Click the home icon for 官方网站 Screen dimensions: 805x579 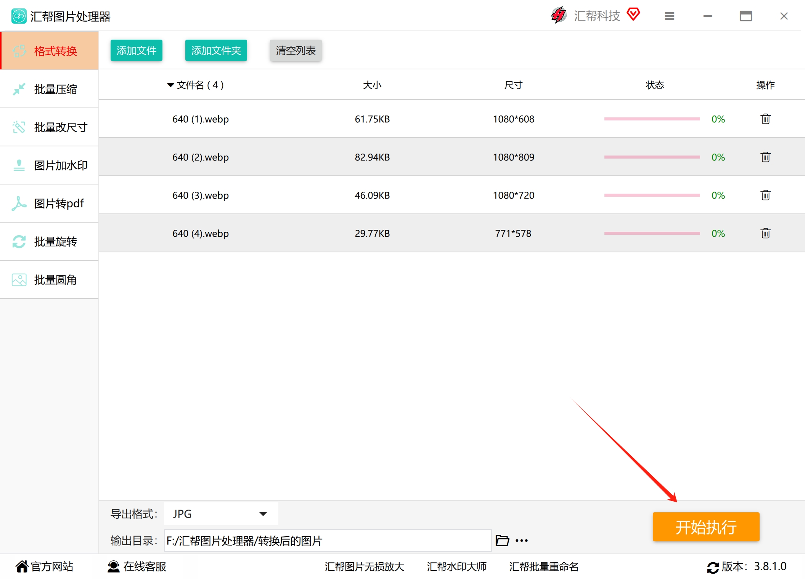point(22,567)
